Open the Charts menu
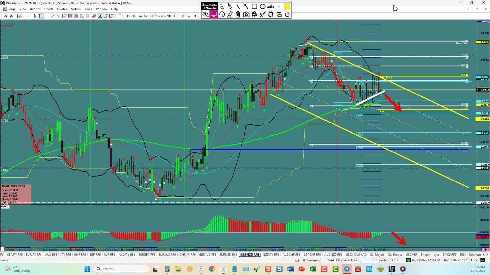 coord(49,9)
